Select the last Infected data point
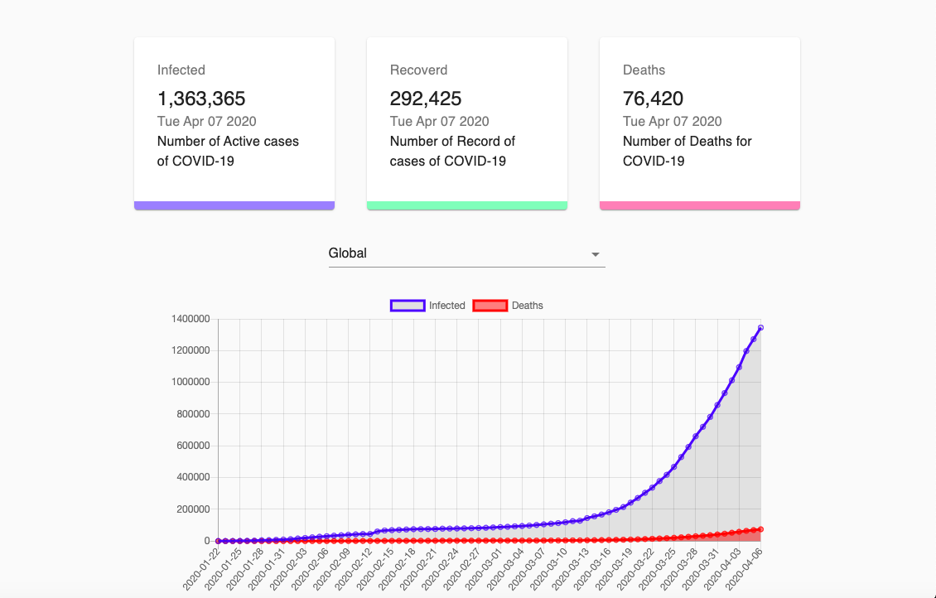 coord(760,328)
